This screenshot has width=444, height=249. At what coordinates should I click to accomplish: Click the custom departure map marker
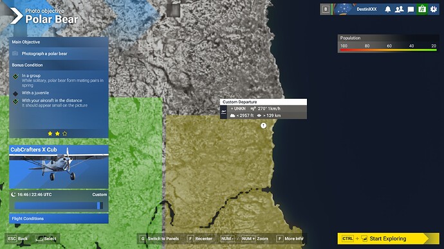point(263,126)
